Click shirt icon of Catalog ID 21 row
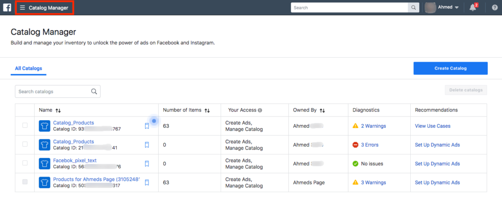Image resolution: width=502 pixels, height=201 pixels. pos(45,145)
